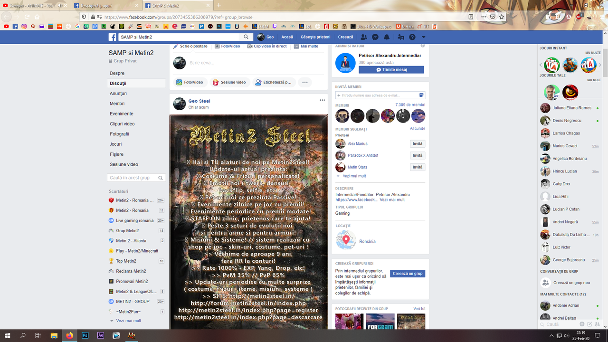Screen dimensions: 608x342
Task: Bookmark this page with the star icon
Action: click(502, 17)
